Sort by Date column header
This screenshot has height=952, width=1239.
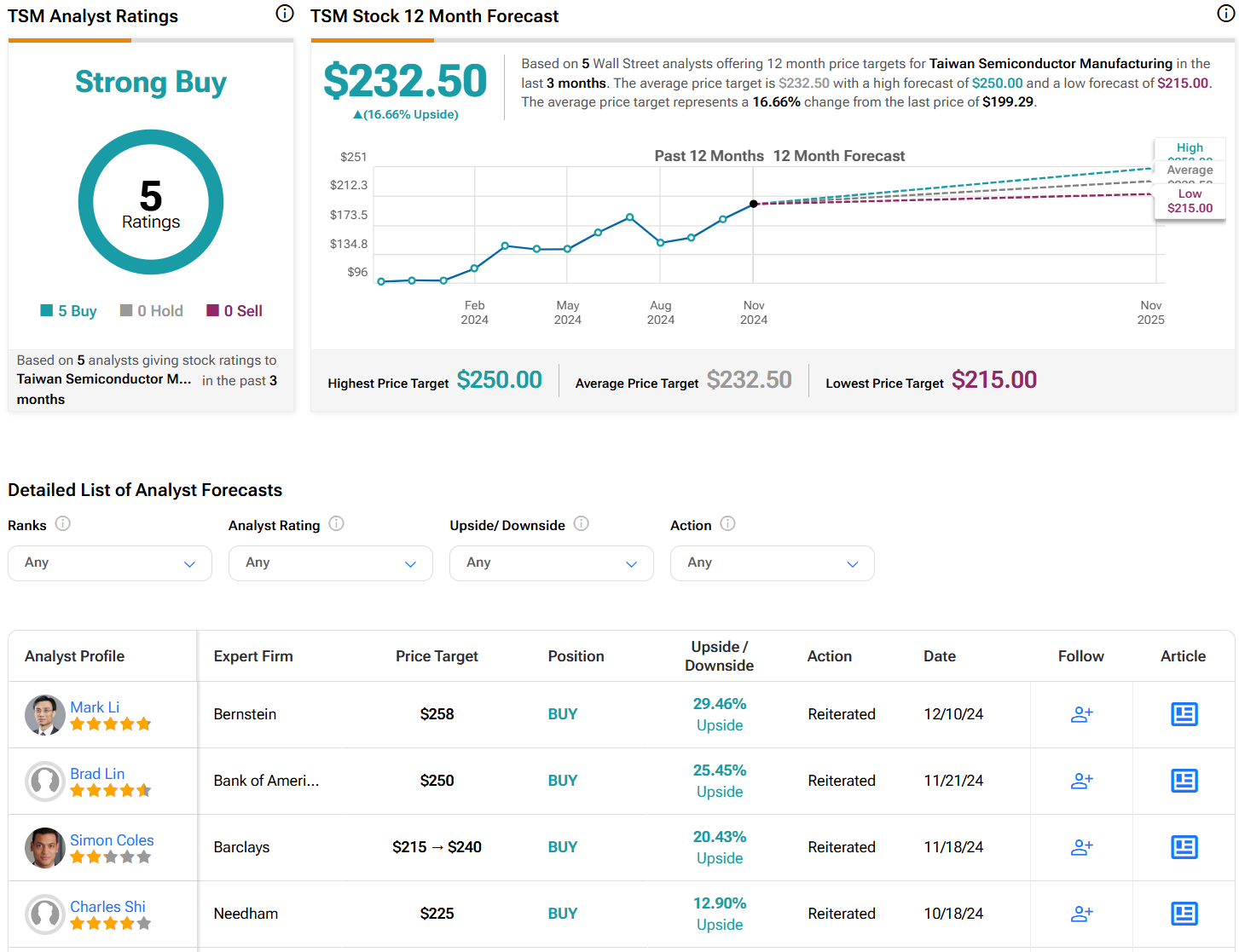pyautogui.click(x=939, y=656)
